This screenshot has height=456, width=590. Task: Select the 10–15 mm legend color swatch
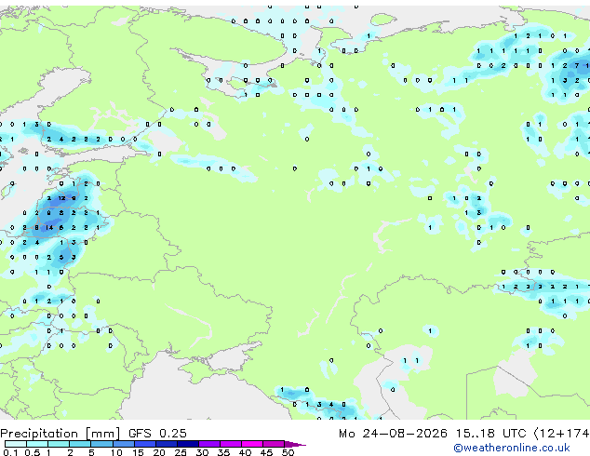click(124, 444)
